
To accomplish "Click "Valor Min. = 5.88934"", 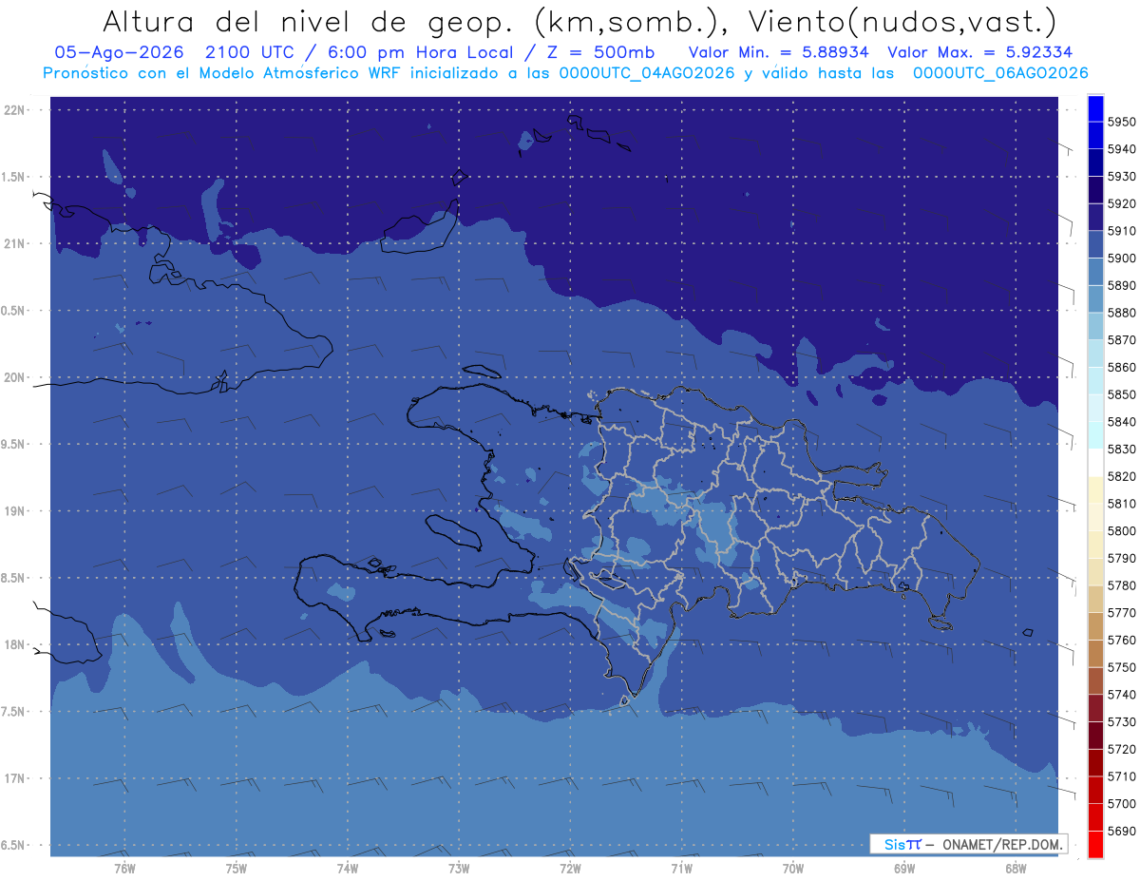I will click(778, 52).
